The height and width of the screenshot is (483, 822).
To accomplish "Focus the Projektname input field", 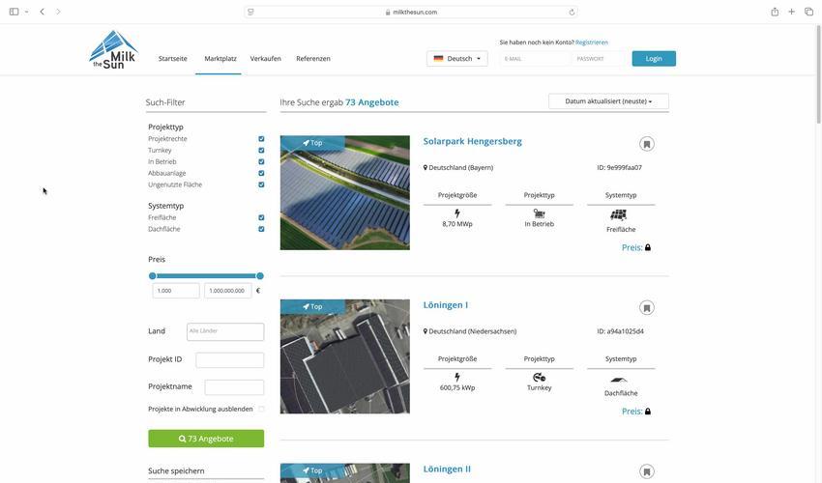I will (234, 387).
